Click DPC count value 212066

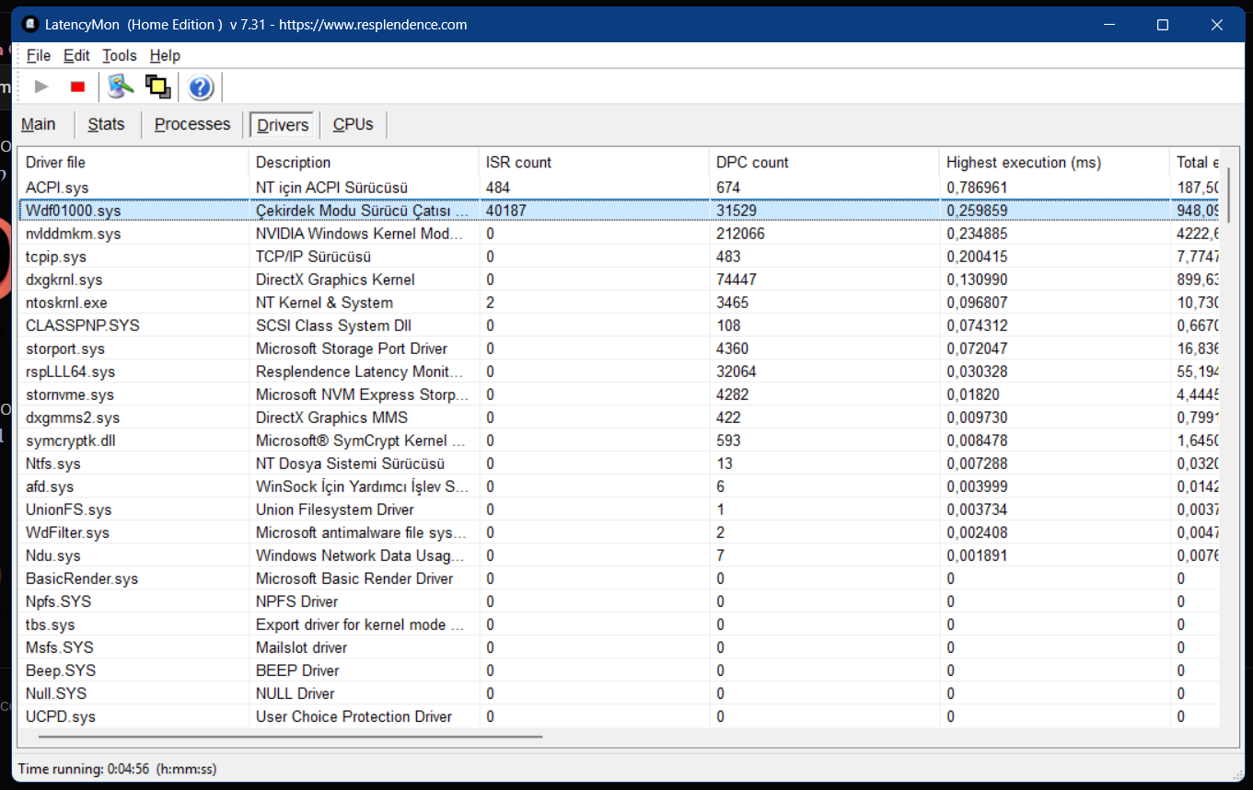tap(740, 234)
